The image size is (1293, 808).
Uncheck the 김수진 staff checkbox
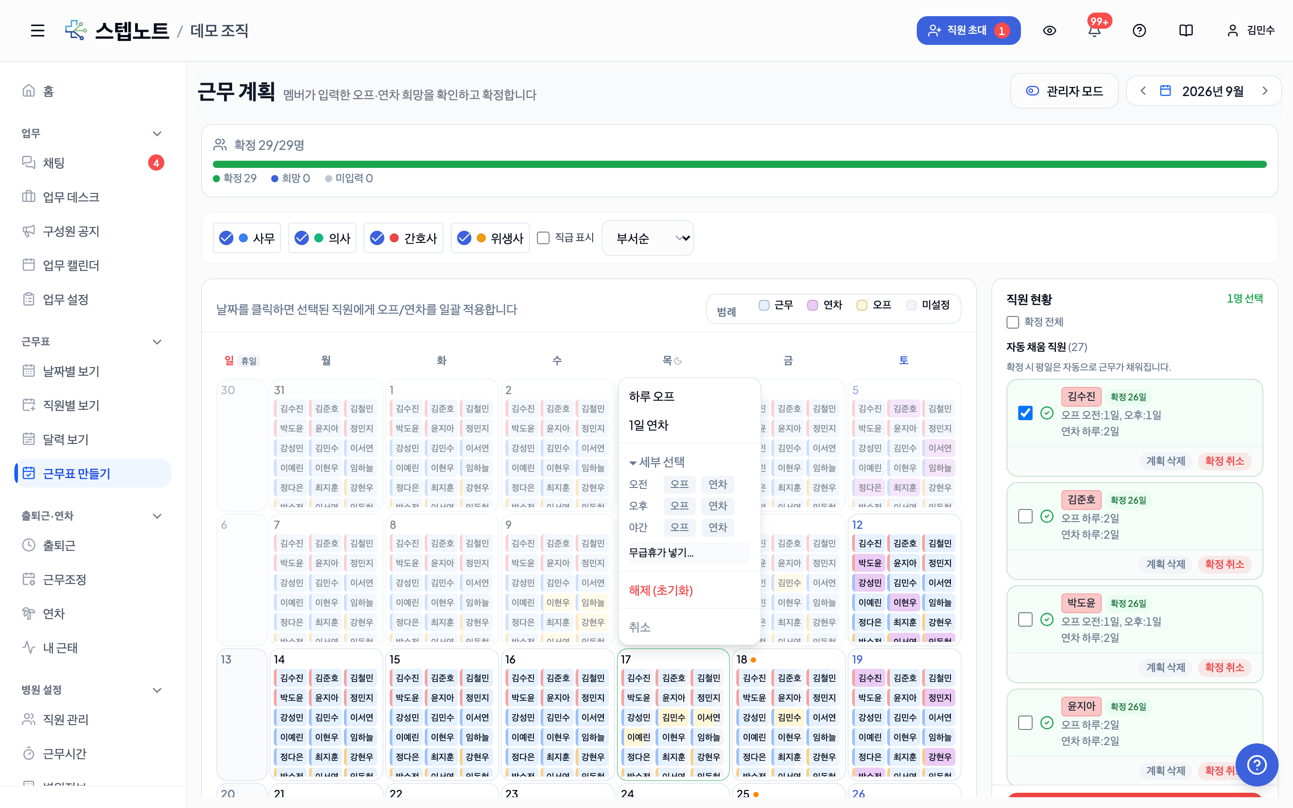click(x=1025, y=413)
